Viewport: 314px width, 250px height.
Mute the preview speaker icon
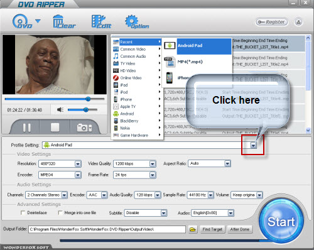click(x=60, y=109)
